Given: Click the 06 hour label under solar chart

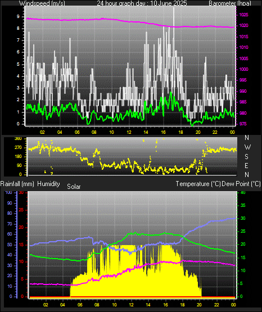Looking at the screenshot, I should click(x=80, y=305).
